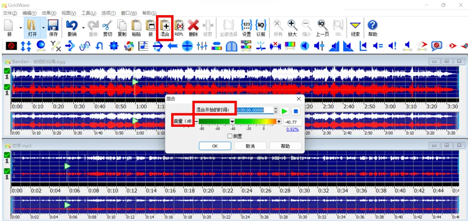
Task: Click the speaker with equals sign icon
Action: point(378,46)
